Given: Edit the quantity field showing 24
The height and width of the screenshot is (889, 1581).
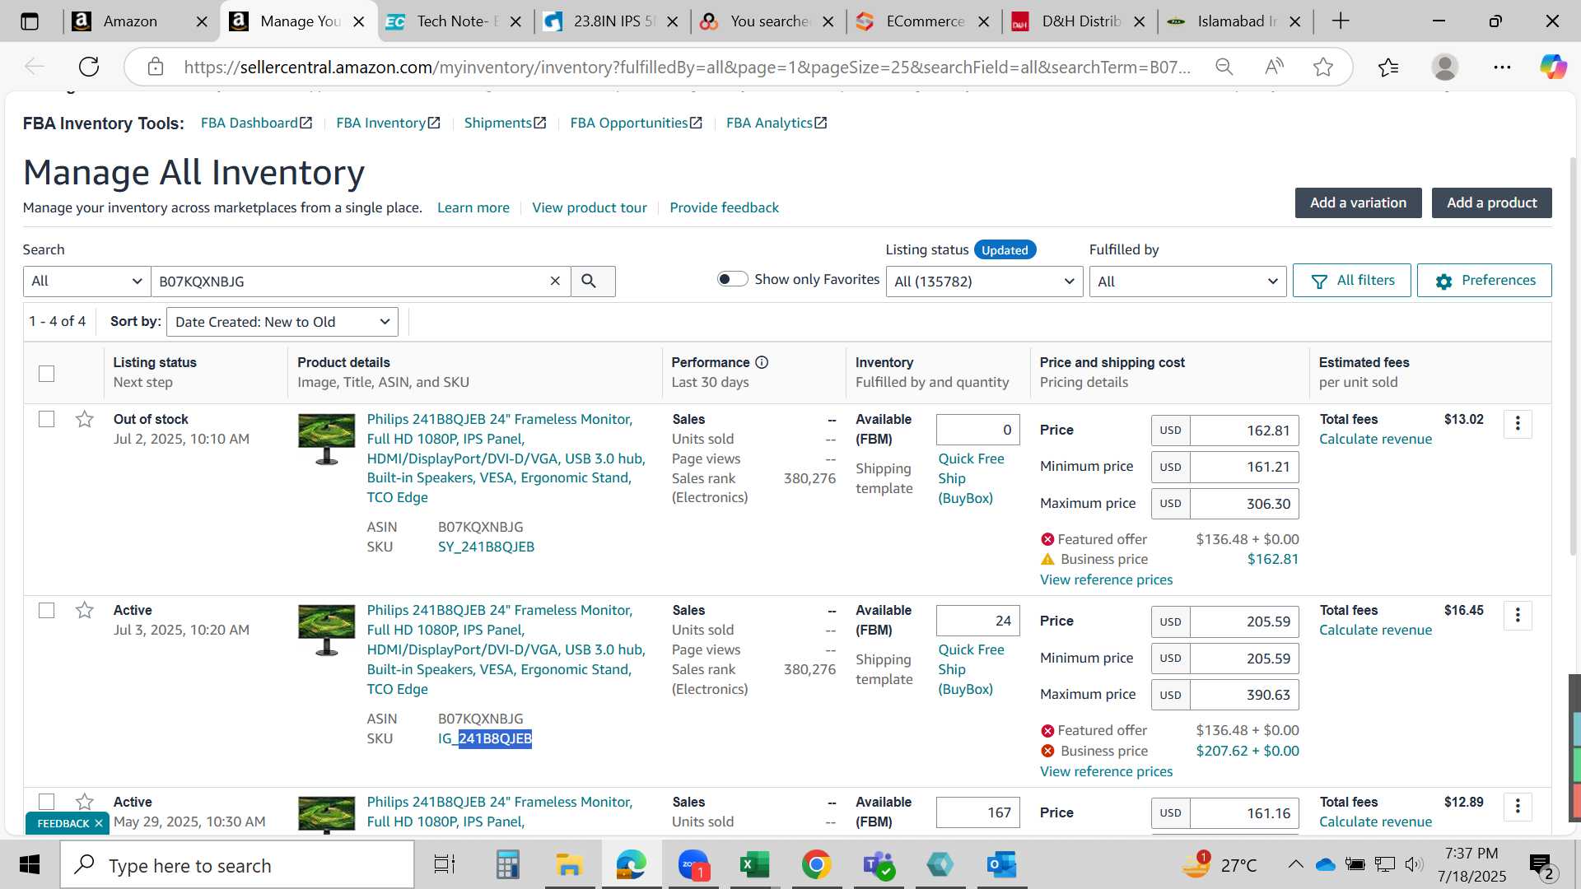Looking at the screenshot, I should click(977, 621).
